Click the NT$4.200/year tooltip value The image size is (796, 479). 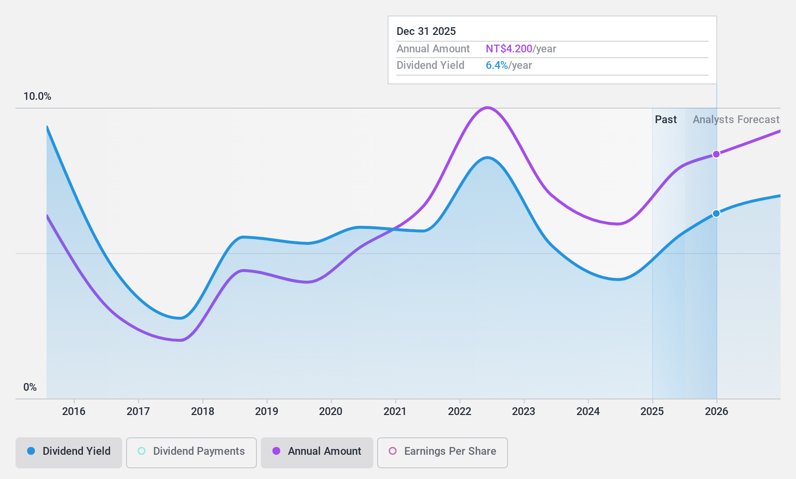click(521, 48)
